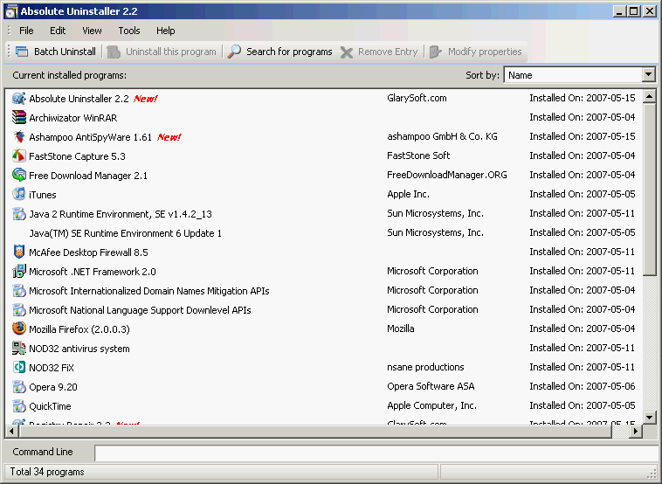Click the FastStone Soft publisher text
Screen dimensions: 662x484
coord(418,156)
